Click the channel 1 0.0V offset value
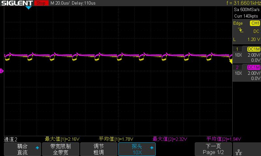261x156 pixels. (x=256, y=60)
